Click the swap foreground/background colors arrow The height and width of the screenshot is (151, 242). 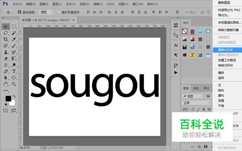tap(14, 97)
